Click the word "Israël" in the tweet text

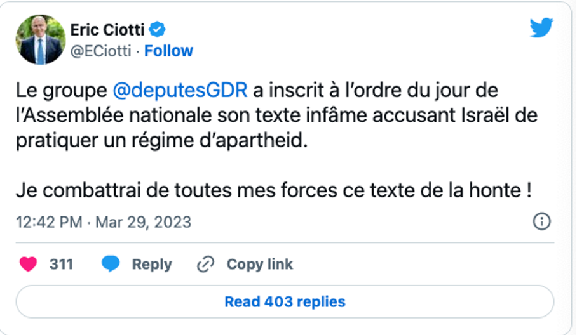[x=466, y=115]
